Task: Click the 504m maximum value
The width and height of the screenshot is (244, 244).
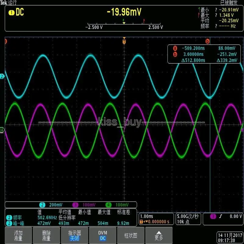Action: pyautogui.click(x=103, y=224)
